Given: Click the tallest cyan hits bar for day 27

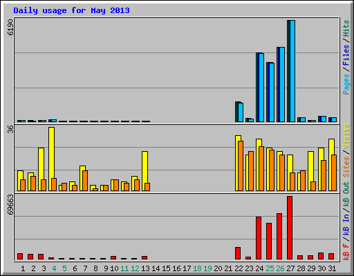Looking at the screenshot, I should point(292,71).
